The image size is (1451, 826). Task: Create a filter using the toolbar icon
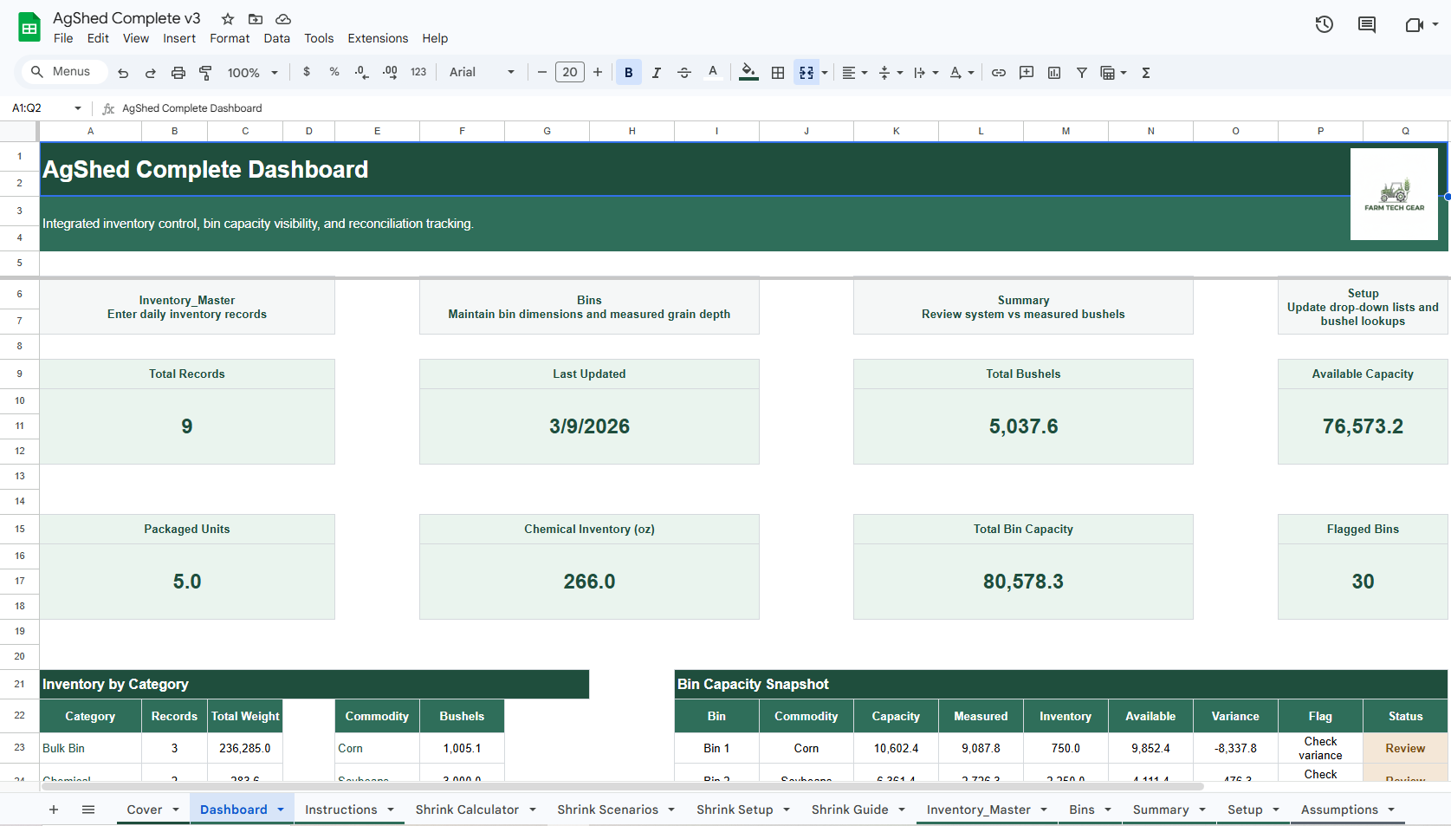tap(1082, 72)
